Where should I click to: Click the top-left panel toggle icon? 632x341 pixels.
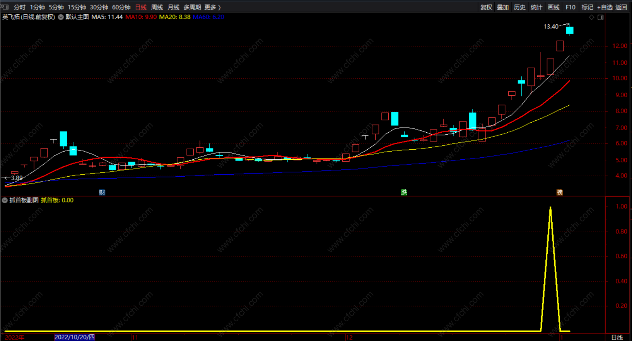pos(5,7)
